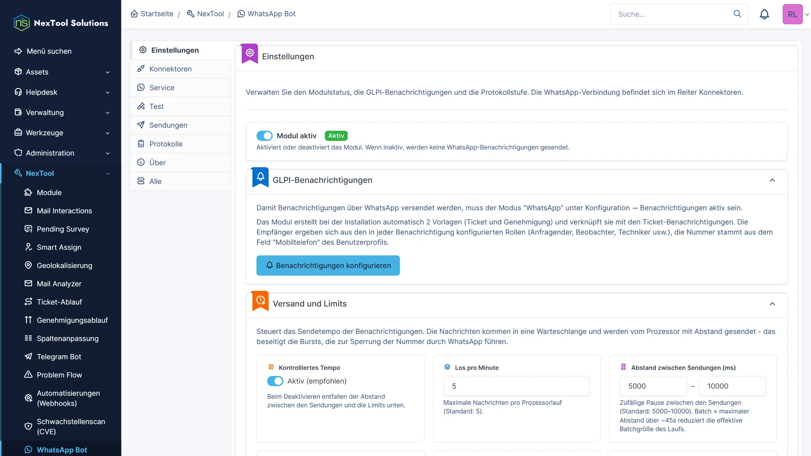Click the Los pro Minute field
Screen dimensions: 811x456
[517, 386]
